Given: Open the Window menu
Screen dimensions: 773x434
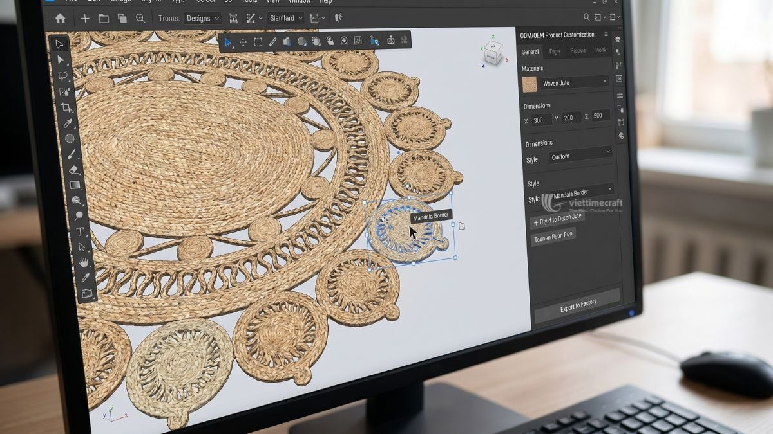Looking at the screenshot, I should point(300,1).
